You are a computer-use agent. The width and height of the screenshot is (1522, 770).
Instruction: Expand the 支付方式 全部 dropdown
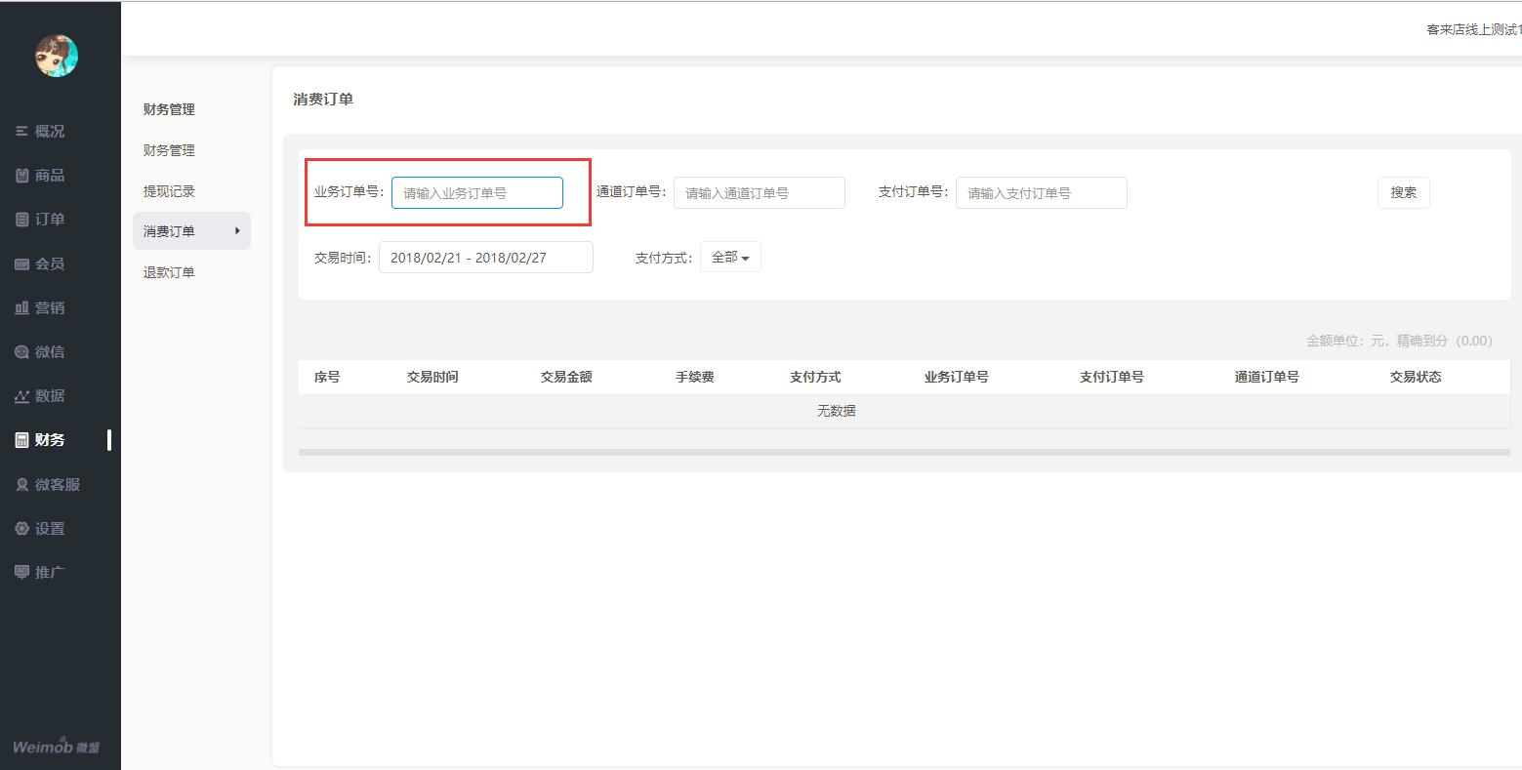pyautogui.click(x=730, y=258)
